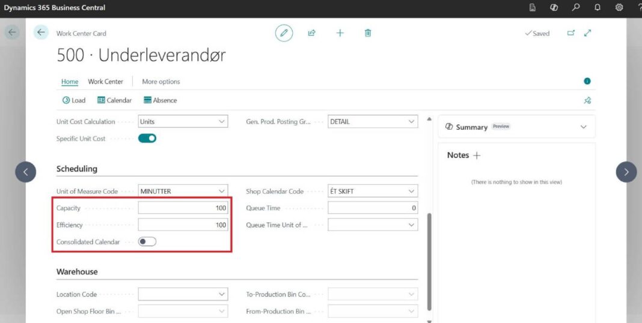This screenshot has height=323, width=642.
Task: Click More options
Action: click(x=161, y=82)
